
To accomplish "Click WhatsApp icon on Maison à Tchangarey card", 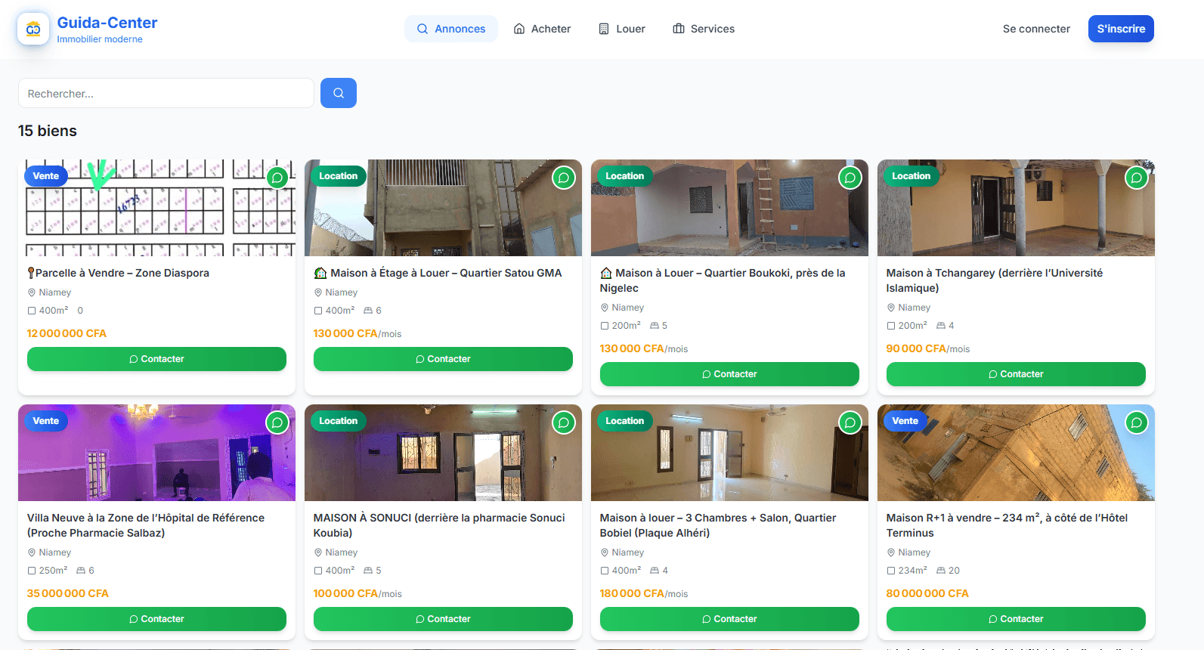I will (x=1137, y=178).
